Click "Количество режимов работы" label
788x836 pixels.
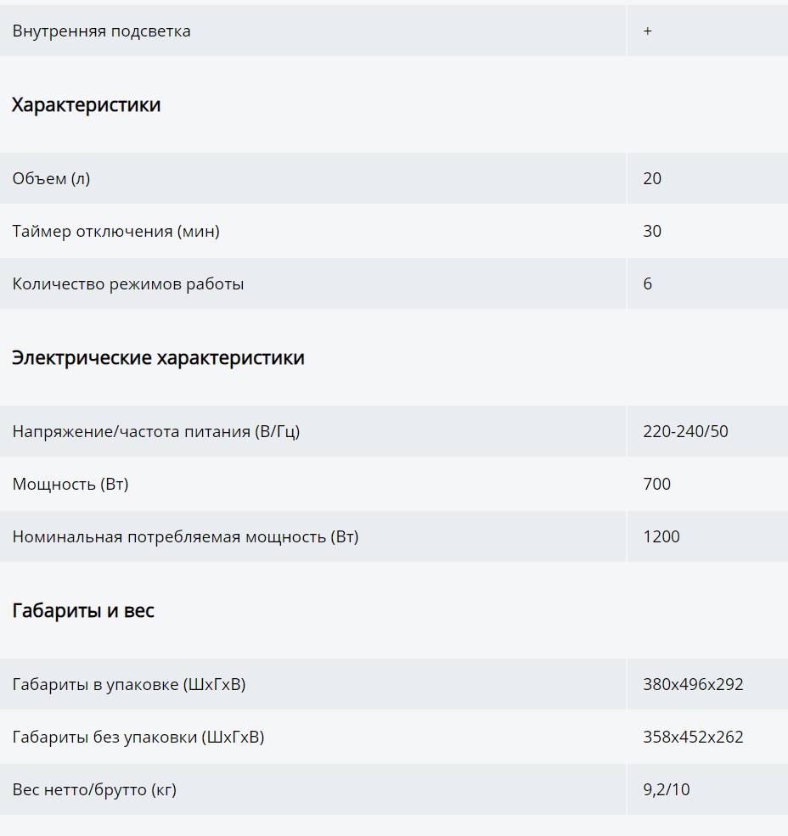[128, 283]
